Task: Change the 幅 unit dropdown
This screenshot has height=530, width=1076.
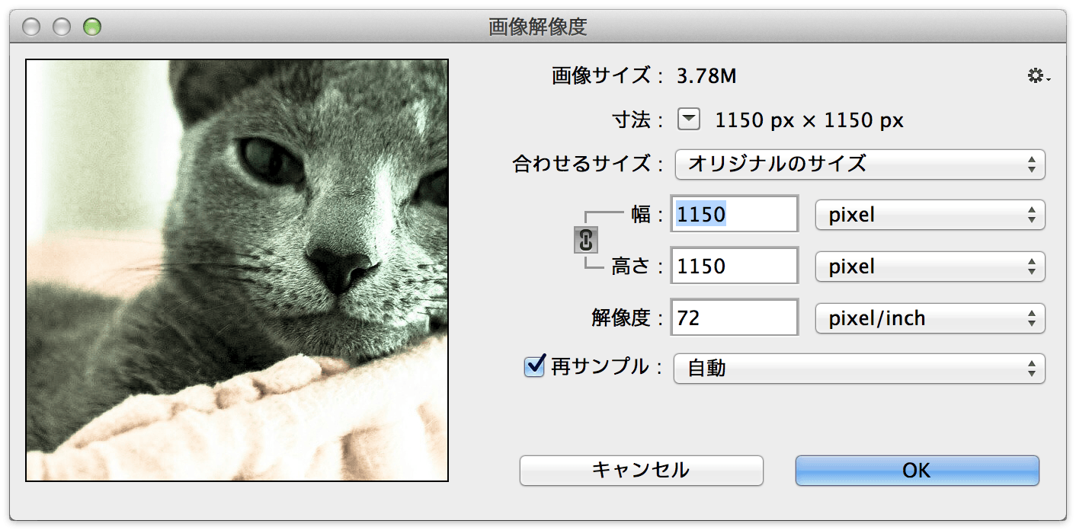Action: click(x=930, y=215)
